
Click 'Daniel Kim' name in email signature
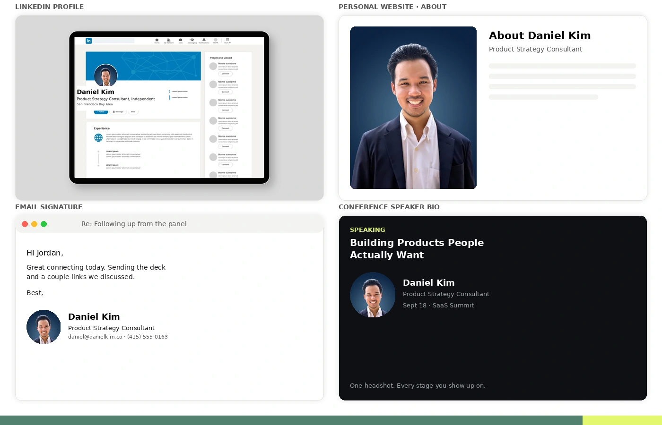tap(94, 316)
